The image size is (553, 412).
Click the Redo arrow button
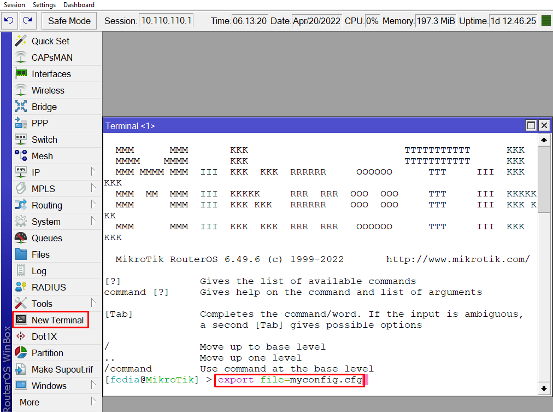[x=27, y=21]
